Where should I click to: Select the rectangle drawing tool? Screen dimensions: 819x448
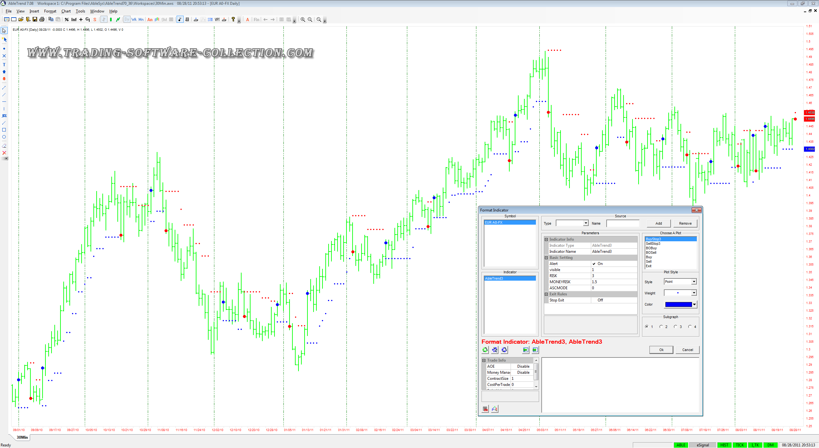4,130
